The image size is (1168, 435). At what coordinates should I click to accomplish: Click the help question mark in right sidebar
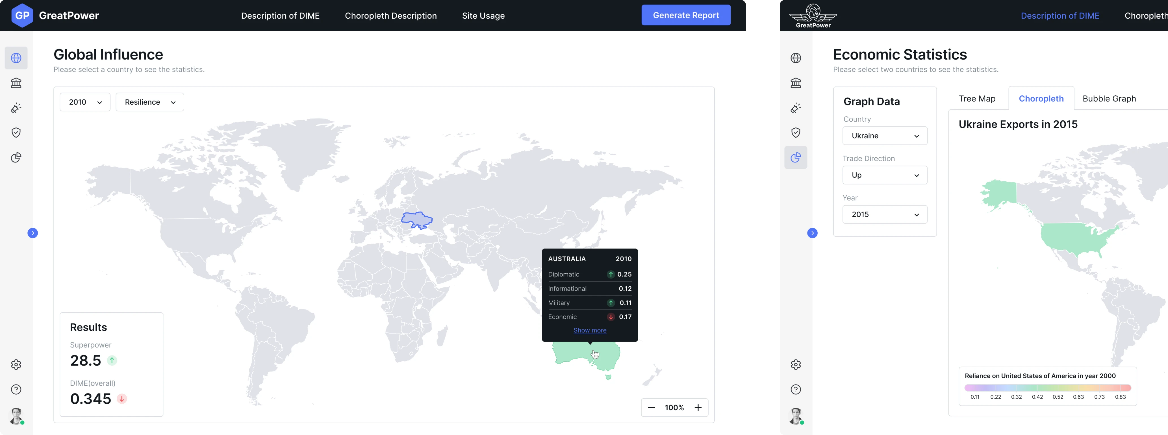click(x=795, y=389)
